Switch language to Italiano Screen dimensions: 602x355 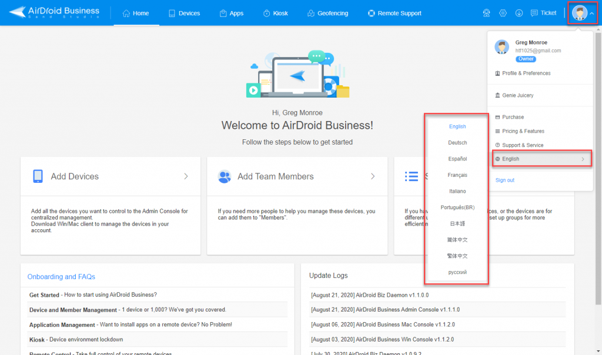(x=457, y=191)
